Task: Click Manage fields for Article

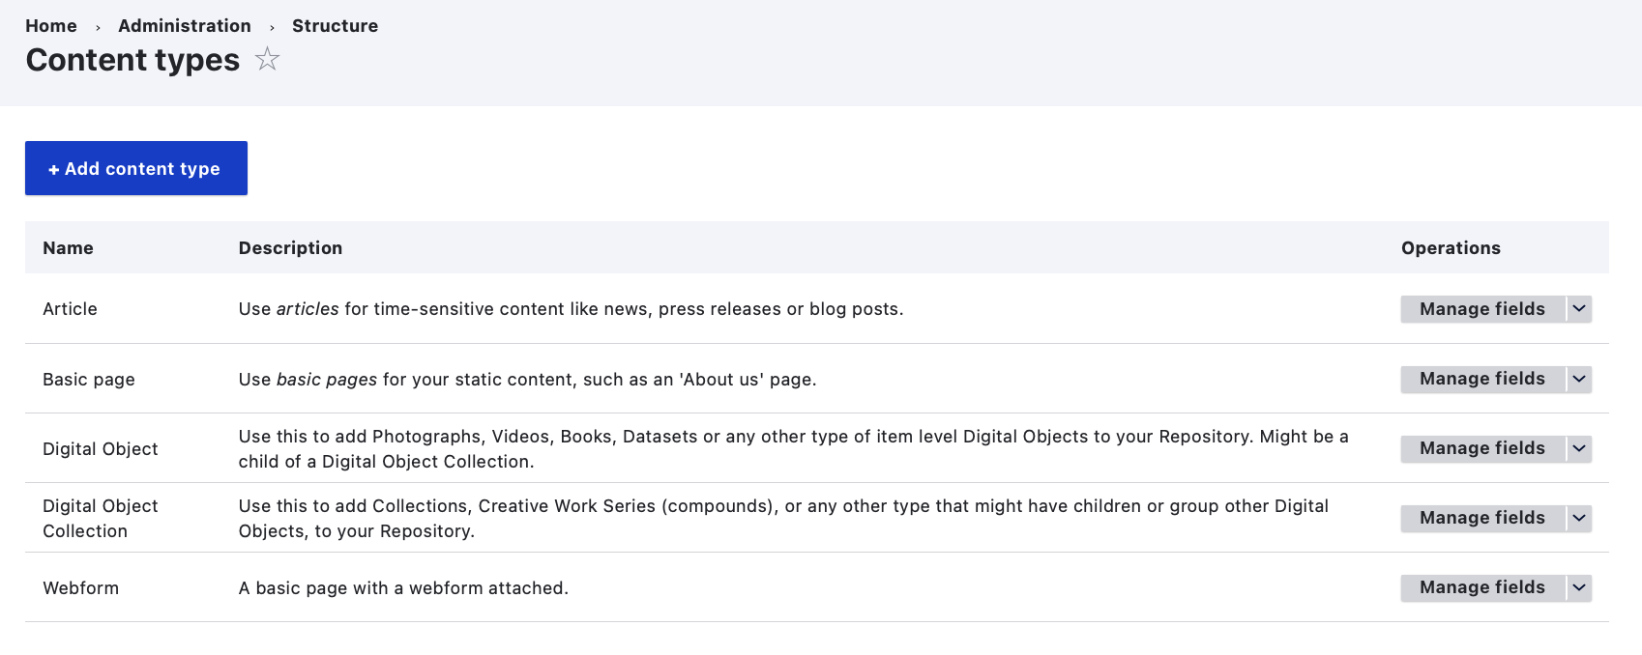Action: (1481, 309)
